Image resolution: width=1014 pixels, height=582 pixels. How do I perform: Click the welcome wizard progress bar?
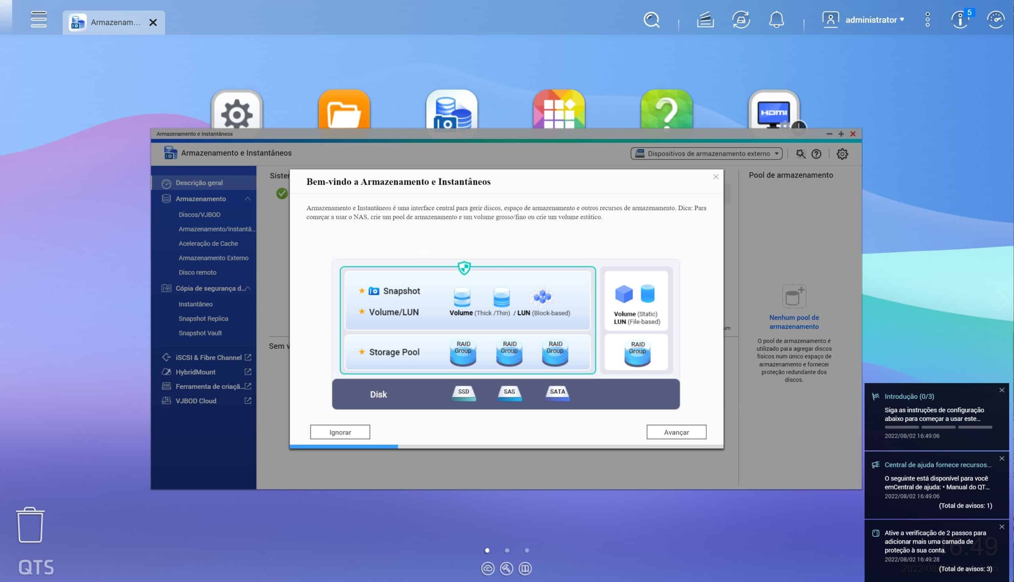click(x=506, y=447)
